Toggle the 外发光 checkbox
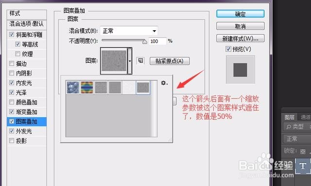The height and width of the screenshot is (186, 311). 12,131
